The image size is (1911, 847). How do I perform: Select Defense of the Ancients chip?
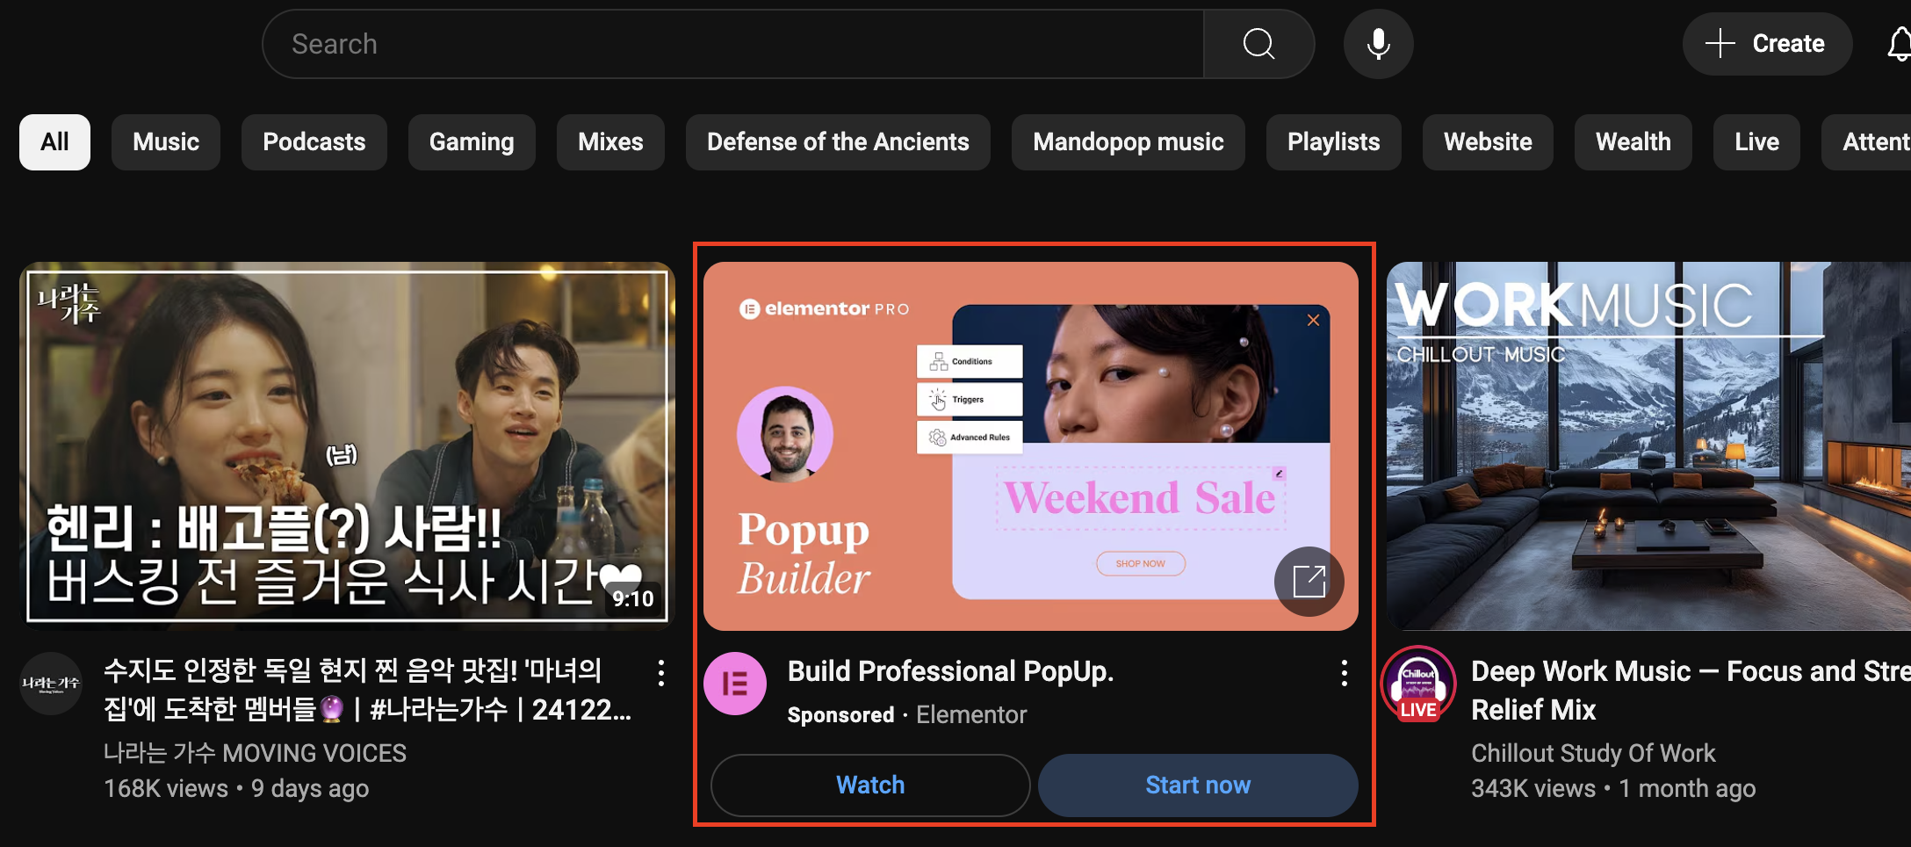838,142
